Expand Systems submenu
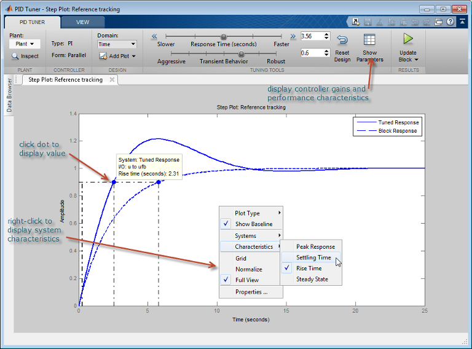This screenshot has height=349, width=472. click(x=251, y=235)
